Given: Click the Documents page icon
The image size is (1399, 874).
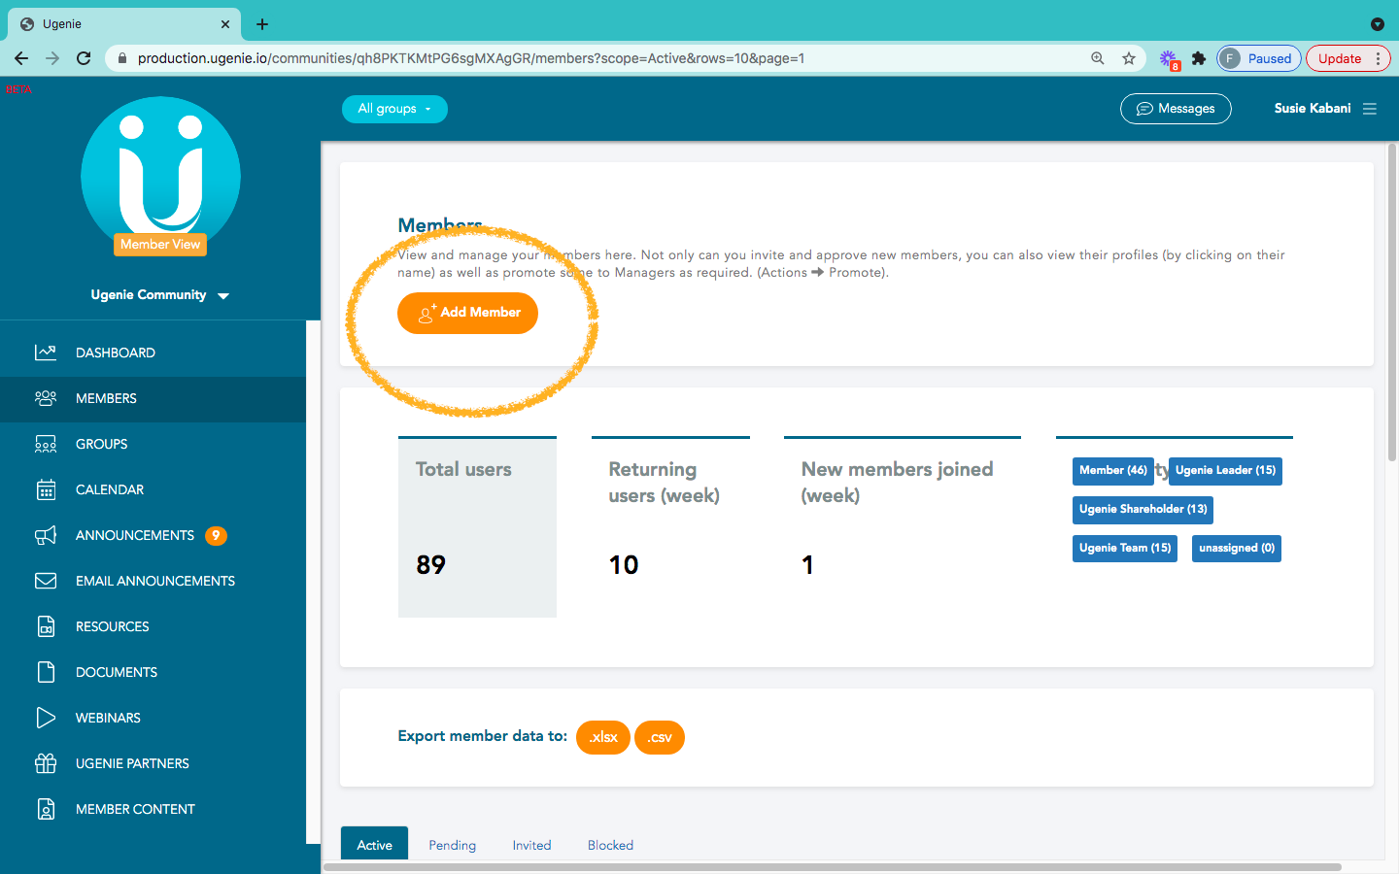Looking at the screenshot, I should point(46,672).
